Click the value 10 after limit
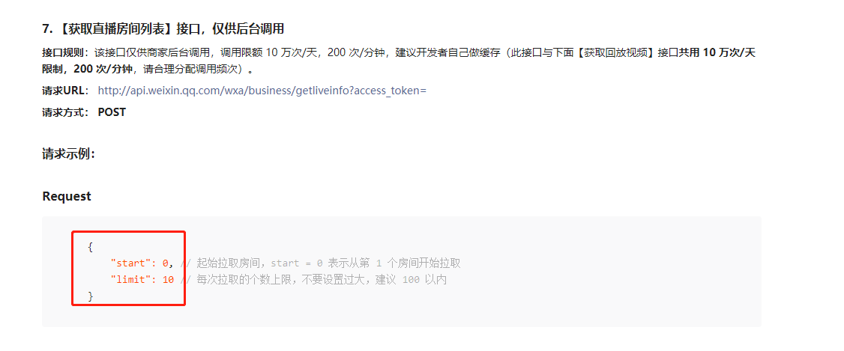Viewport: 844px width, 351px height. pos(168,280)
